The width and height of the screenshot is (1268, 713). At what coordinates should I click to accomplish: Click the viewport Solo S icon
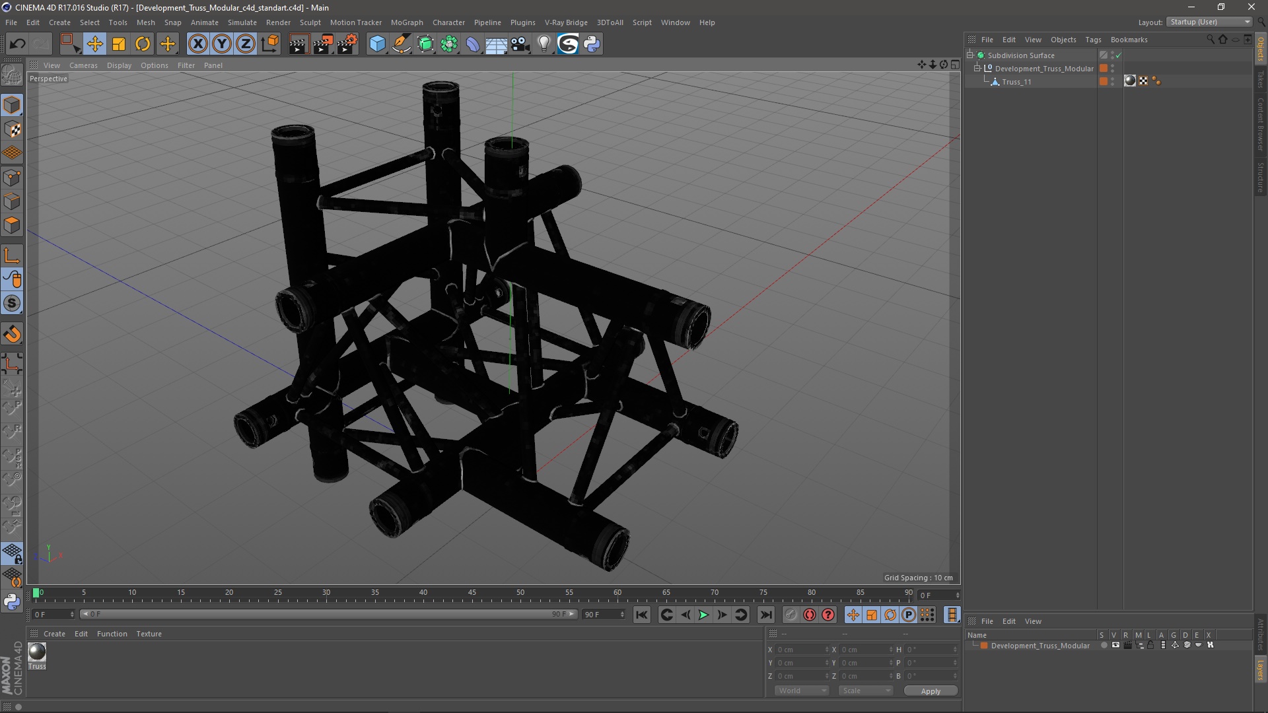12,303
